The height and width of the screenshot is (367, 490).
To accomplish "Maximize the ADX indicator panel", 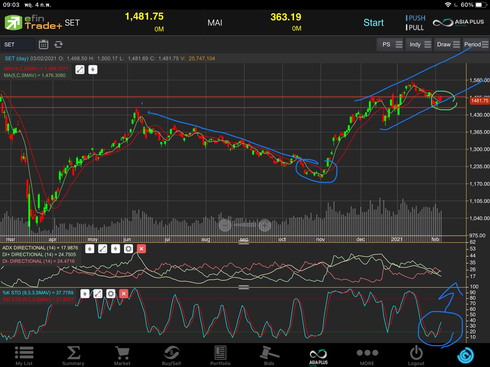I will click(103, 249).
